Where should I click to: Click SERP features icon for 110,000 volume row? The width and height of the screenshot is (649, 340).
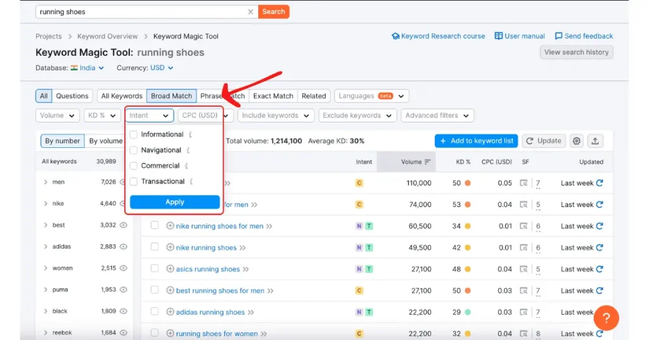pos(524,183)
